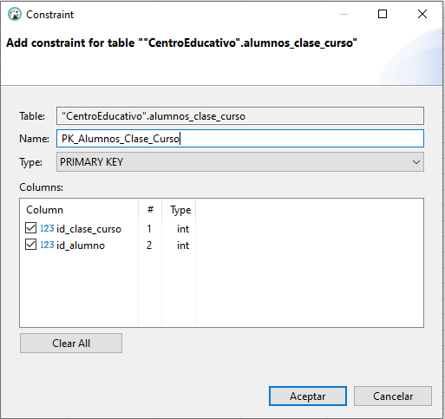Minimize the Constraint dialog window
The height and width of the screenshot is (419, 445).
point(344,14)
